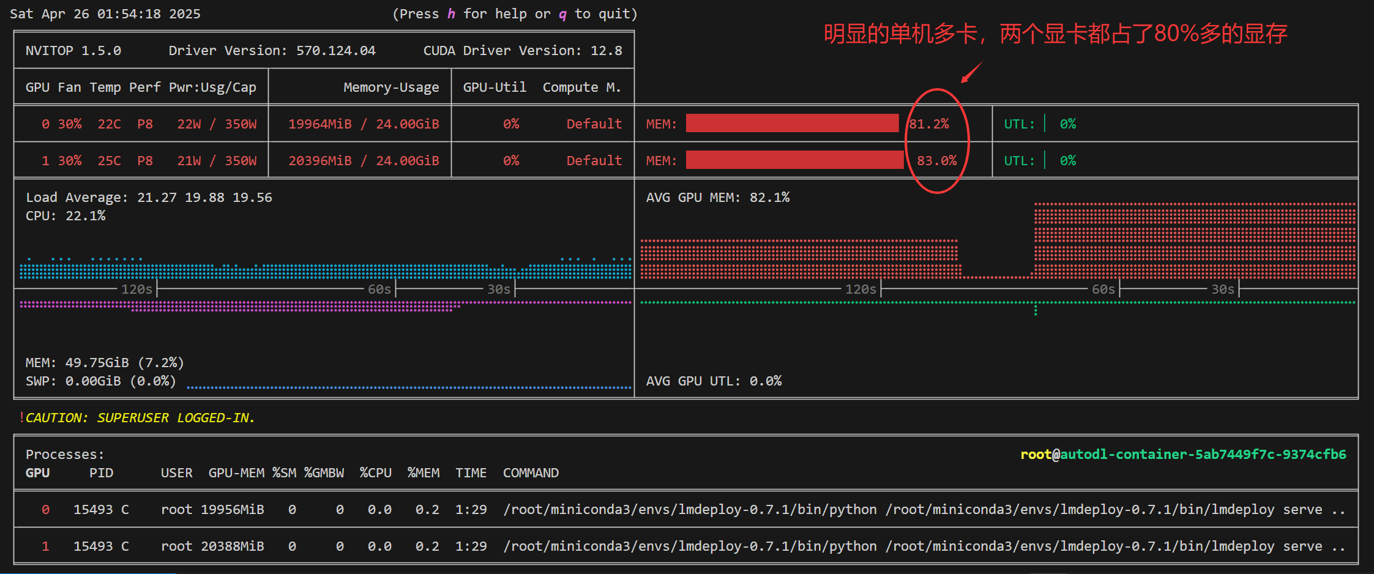
Task: Click GPU 0 memory usage 19964MiB
Action: [320, 124]
